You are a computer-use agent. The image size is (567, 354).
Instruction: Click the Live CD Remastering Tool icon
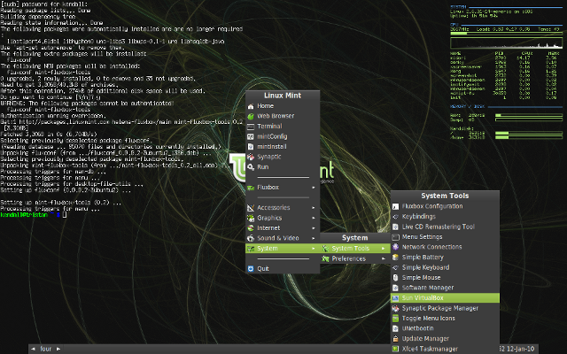click(x=396, y=227)
